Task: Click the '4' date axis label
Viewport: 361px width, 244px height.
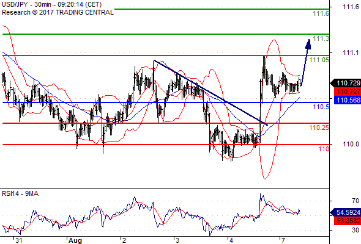Action: tap(231, 240)
